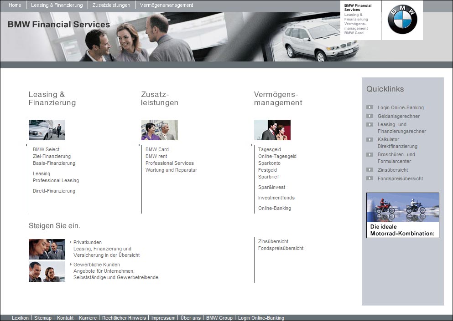Open Impressum footer link

[x=163, y=318]
